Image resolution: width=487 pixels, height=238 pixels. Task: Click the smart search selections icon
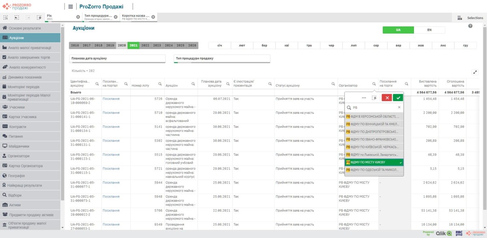click(x=6, y=17)
